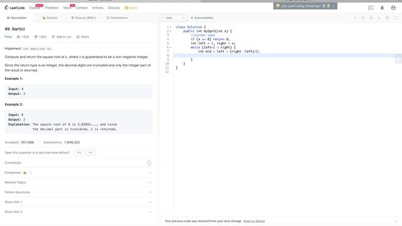The height and width of the screenshot is (226, 402).
Task: Open editor settings icon
Action: tap(388, 18)
